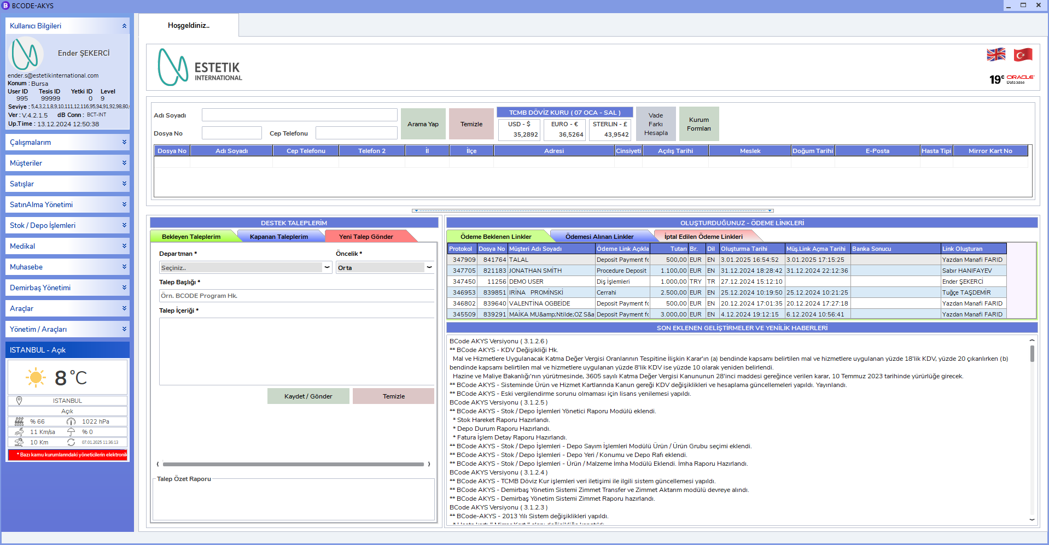Click the Adı Soyadı search field

pyautogui.click(x=300, y=115)
